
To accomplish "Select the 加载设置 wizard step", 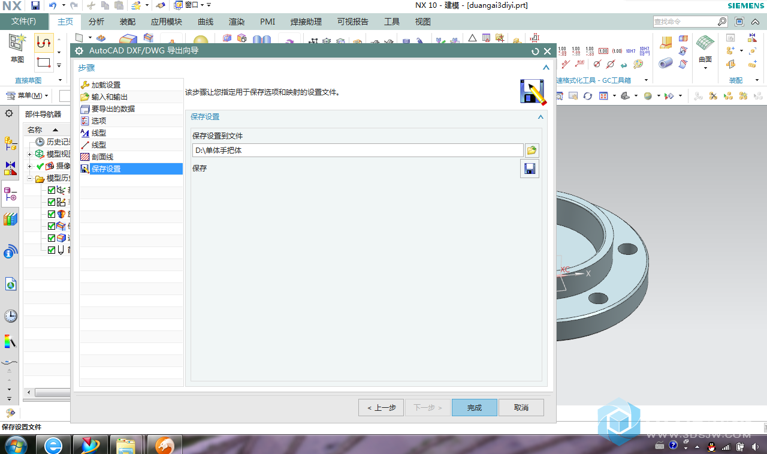I will [x=131, y=85].
